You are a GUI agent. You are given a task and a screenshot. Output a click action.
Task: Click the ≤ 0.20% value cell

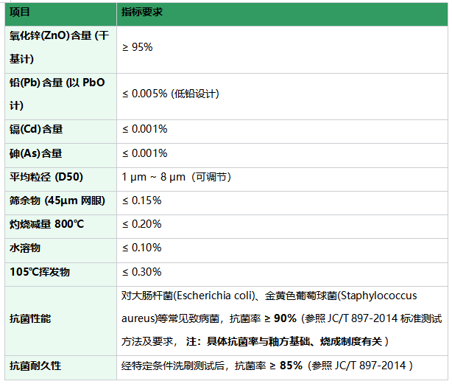282,226
